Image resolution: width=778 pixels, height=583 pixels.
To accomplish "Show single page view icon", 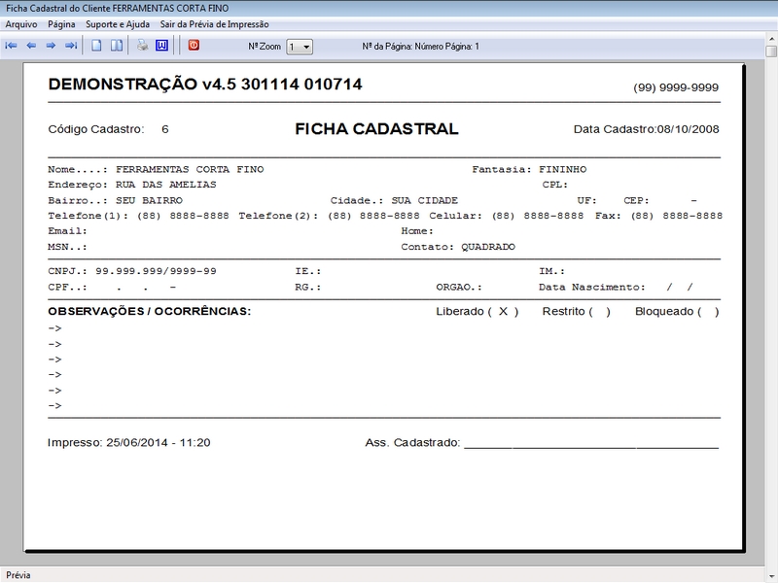I will tap(96, 46).
